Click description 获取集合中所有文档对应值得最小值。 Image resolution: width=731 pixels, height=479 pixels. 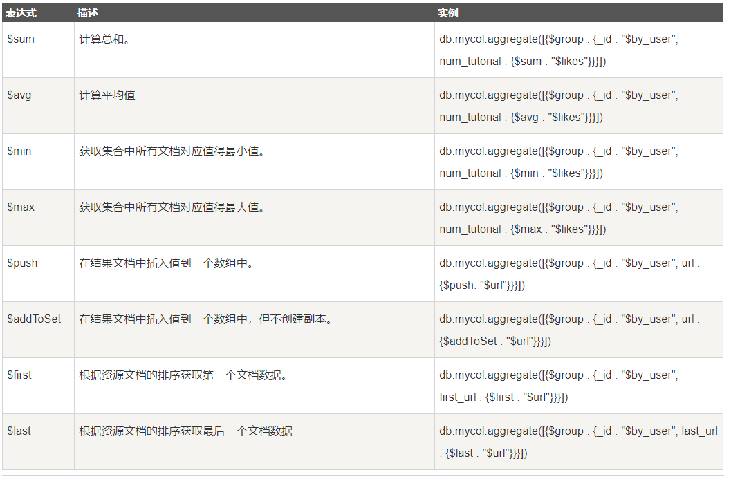[x=172, y=151]
